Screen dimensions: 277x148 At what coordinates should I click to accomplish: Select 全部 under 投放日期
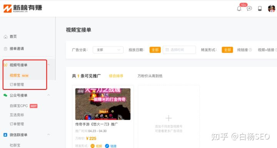click(155, 50)
